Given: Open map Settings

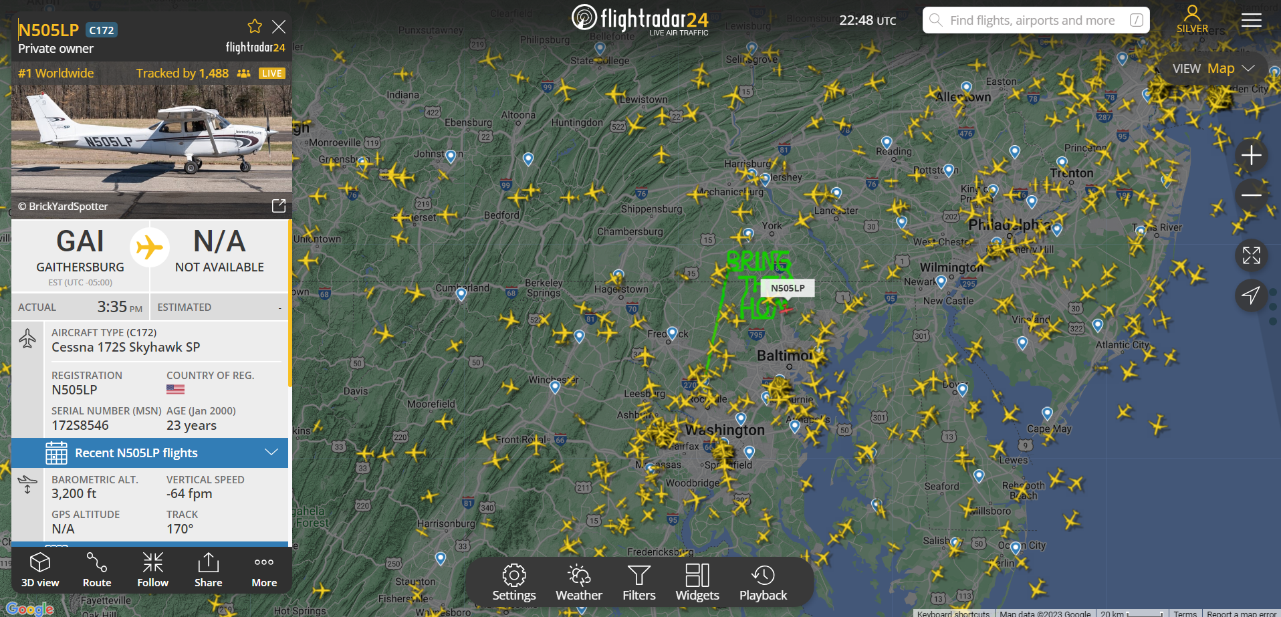Looking at the screenshot, I should pyautogui.click(x=514, y=582).
